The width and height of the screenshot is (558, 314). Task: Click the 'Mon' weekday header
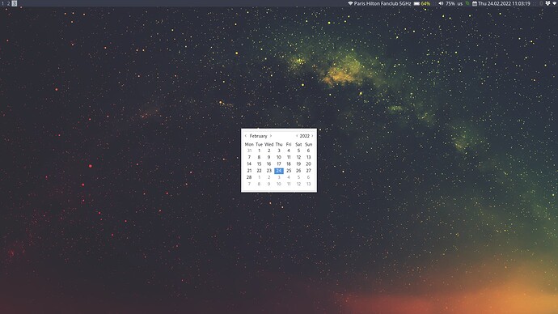point(249,144)
